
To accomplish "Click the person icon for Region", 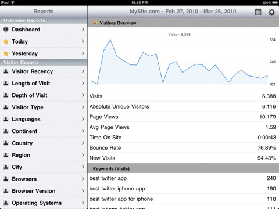I will [6, 155].
